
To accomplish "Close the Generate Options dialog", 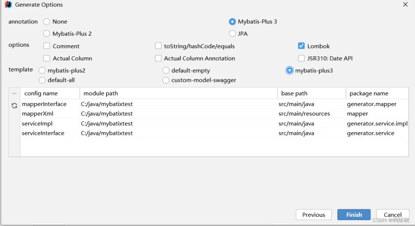I will [405, 5].
